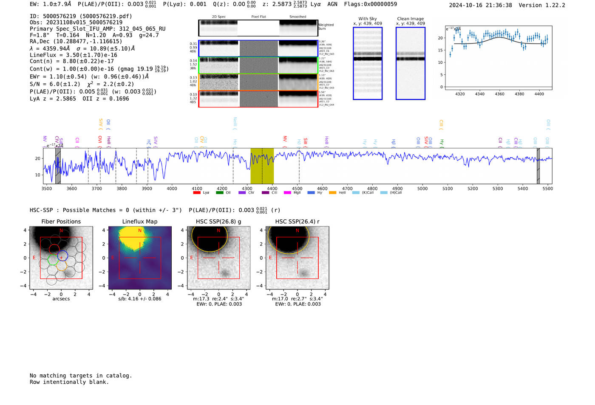The width and height of the screenshot is (595, 405).
Task: Select the (H)CaII legend swatch
Action: tap(384, 193)
